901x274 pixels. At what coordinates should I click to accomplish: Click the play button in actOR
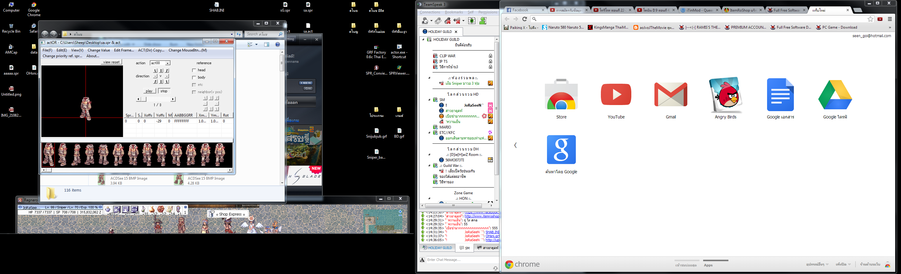(x=149, y=91)
